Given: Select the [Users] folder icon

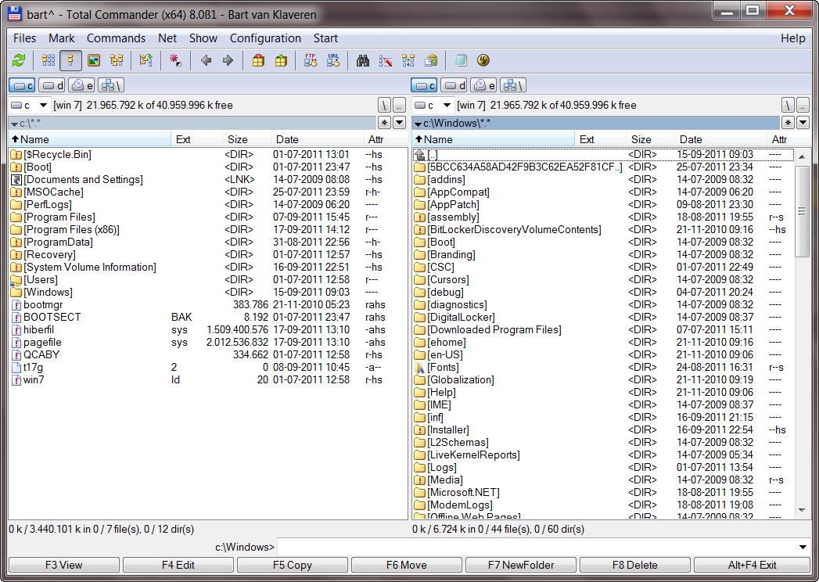Looking at the screenshot, I should [x=16, y=280].
